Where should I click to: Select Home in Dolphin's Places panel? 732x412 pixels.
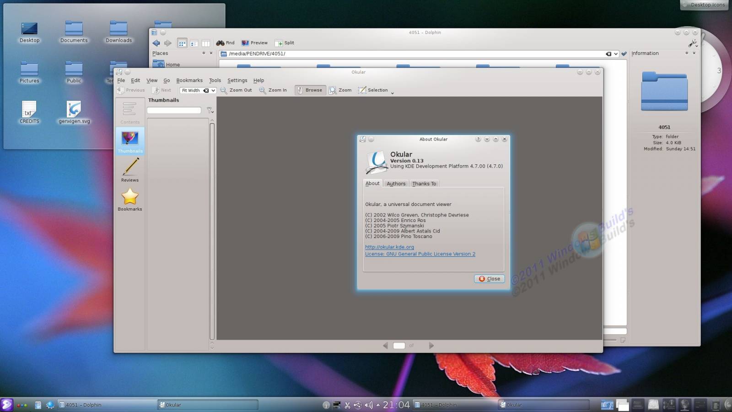(167, 65)
